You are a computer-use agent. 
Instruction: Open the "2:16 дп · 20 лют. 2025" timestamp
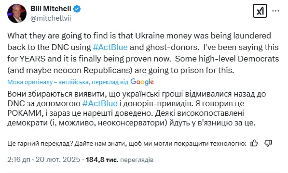[x=44, y=160]
